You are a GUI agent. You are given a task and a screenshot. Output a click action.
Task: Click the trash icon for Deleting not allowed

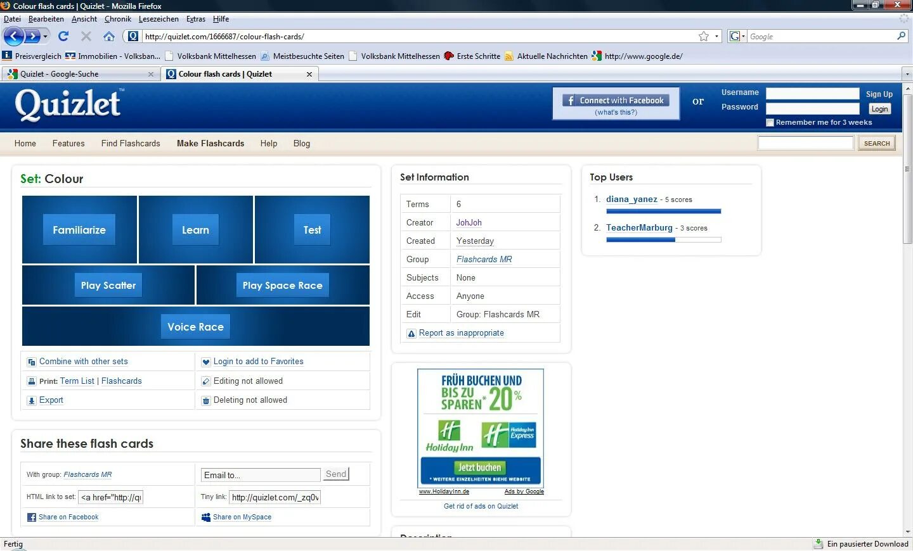pyautogui.click(x=206, y=401)
